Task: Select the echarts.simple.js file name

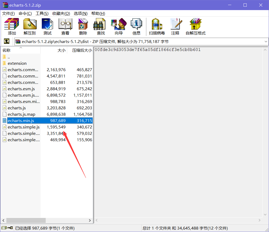Action: (24, 127)
